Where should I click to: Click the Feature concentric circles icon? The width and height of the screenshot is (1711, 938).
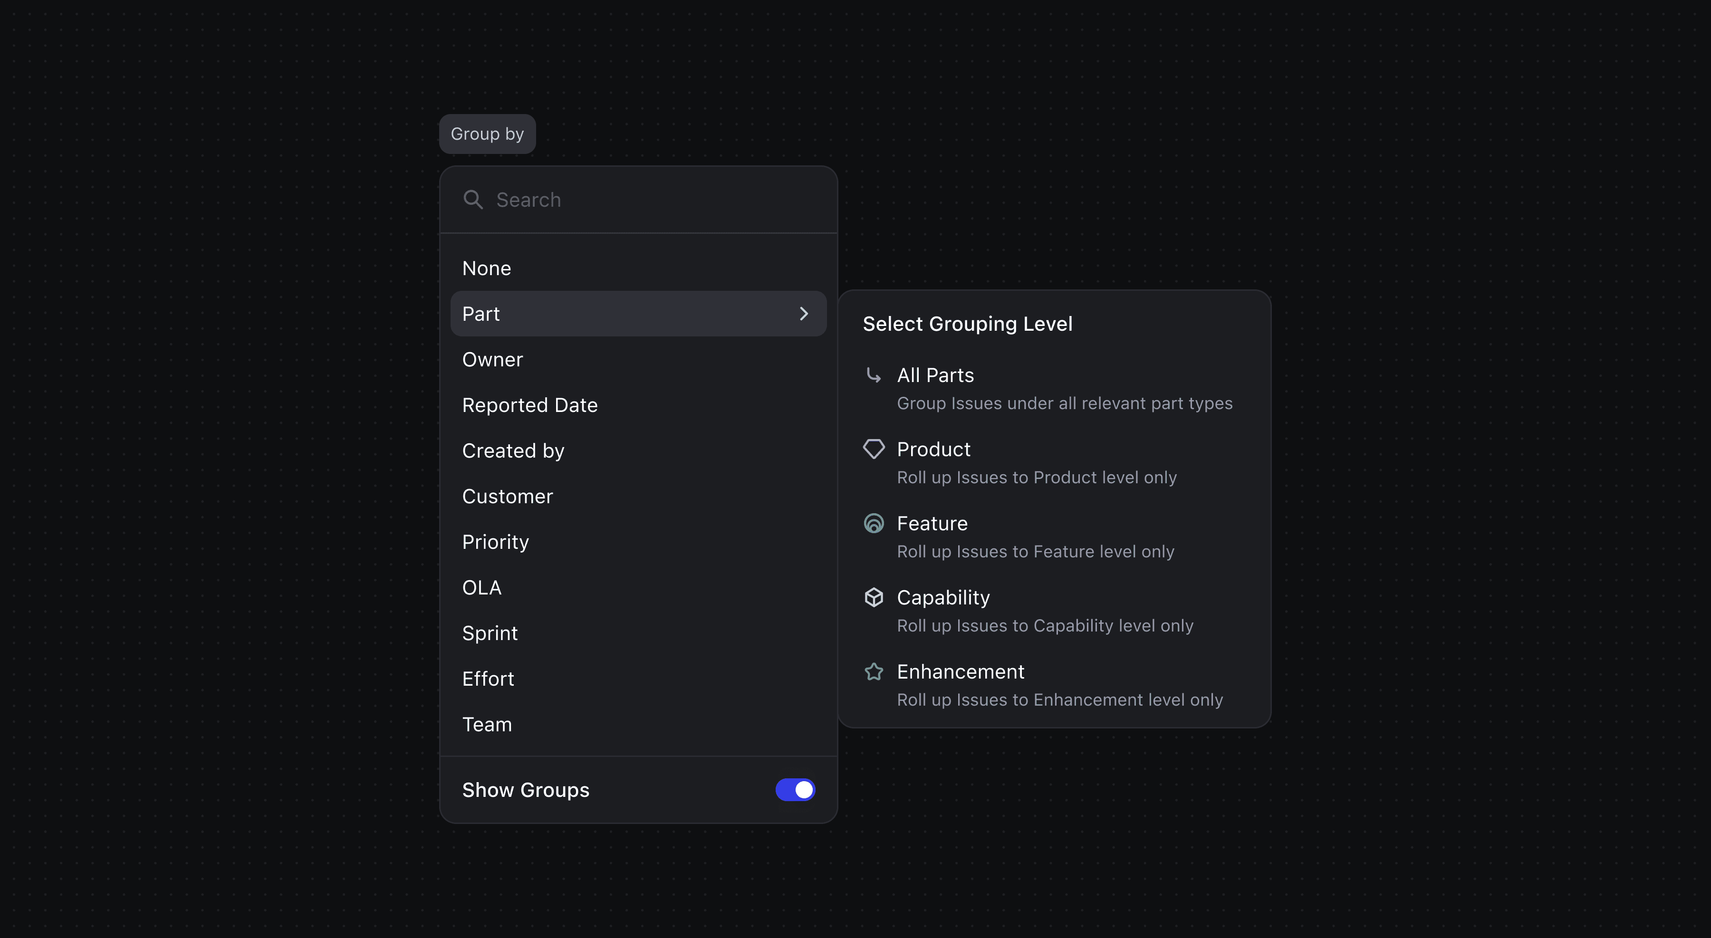874,524
